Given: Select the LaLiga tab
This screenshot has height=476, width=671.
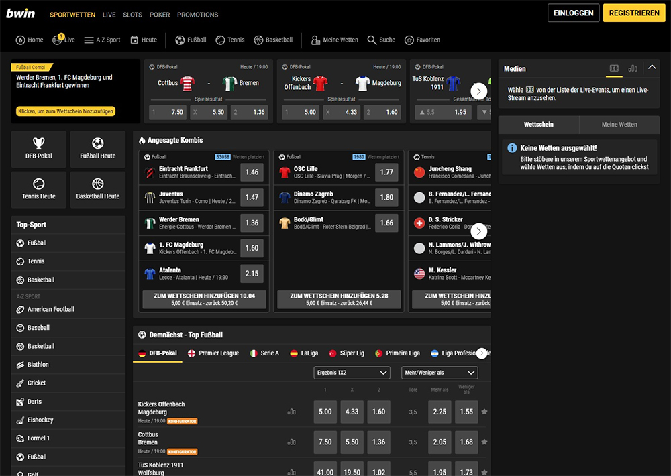Looking at the screenshot, I should (x=304, y=353).
